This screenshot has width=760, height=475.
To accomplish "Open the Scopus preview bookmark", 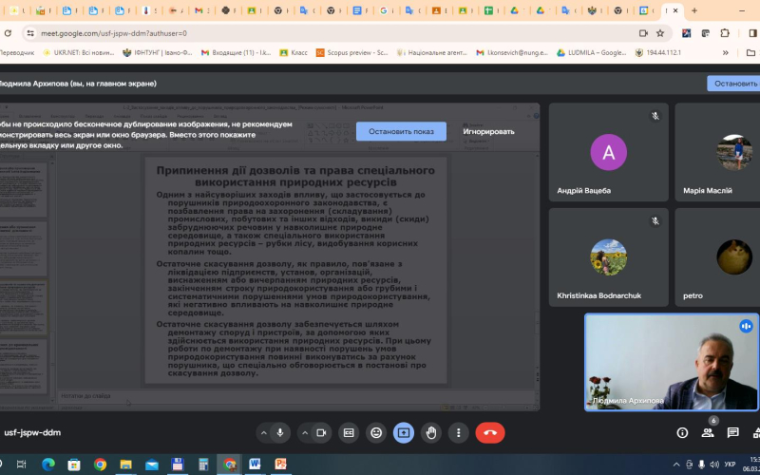I will pyautogui.click(x=351, y=53).
